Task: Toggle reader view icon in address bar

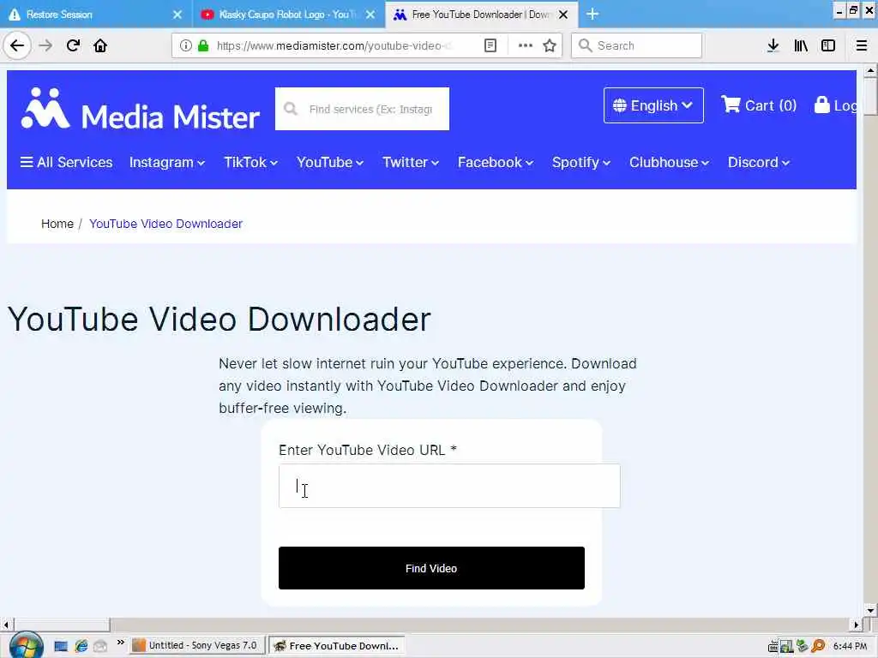Action: click(x=490, y=45)
